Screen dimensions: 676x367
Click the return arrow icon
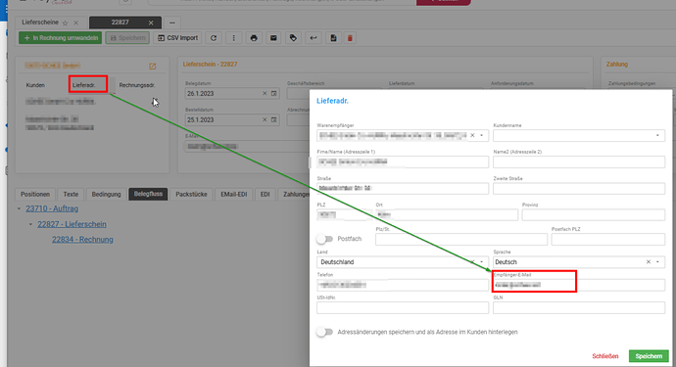314,38
